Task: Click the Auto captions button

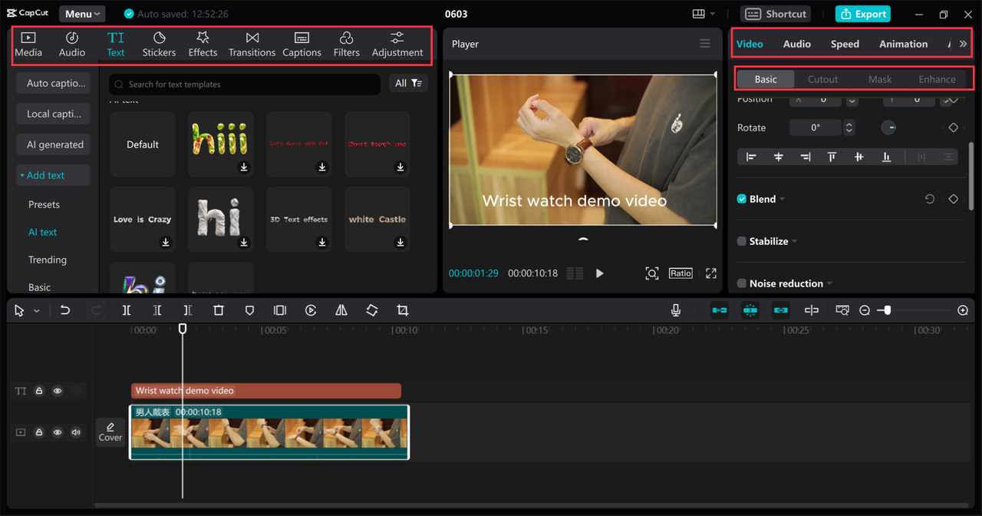Action: pos(53,83)
